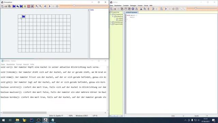Click Notepad's horizontal scrollbar thumb
The width and height of the screenshot is (218, 123).
pos(25,113)
